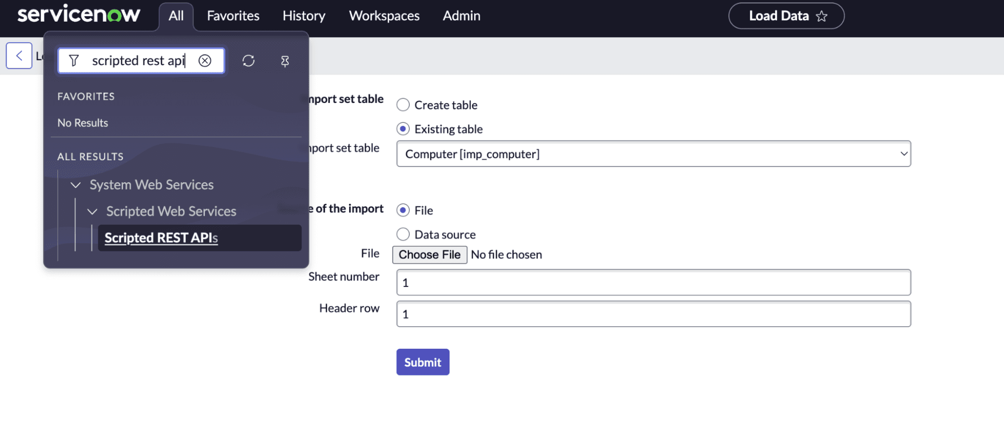Click the Choose File button
1004x427 pixels.
[429, 255]
